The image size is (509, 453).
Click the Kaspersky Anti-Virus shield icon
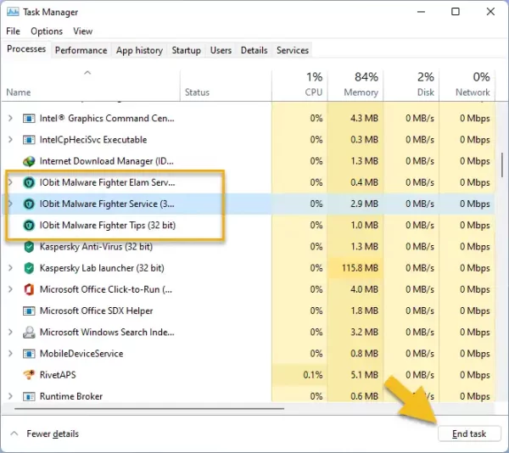coord(29,247)
